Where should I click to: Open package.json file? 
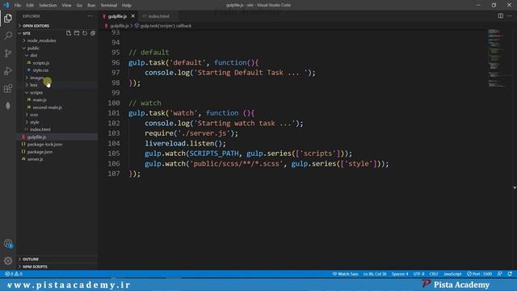[57, 152]
